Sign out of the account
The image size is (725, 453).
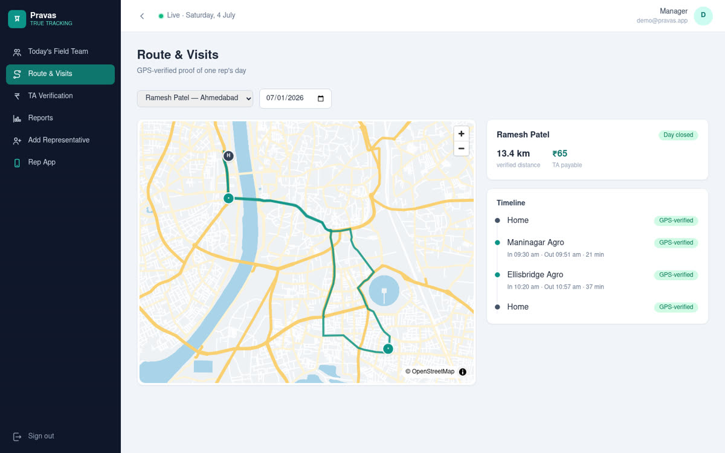tap(60, 436)
